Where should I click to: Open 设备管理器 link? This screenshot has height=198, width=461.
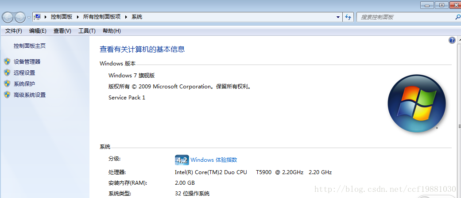[x=27, y=61]
